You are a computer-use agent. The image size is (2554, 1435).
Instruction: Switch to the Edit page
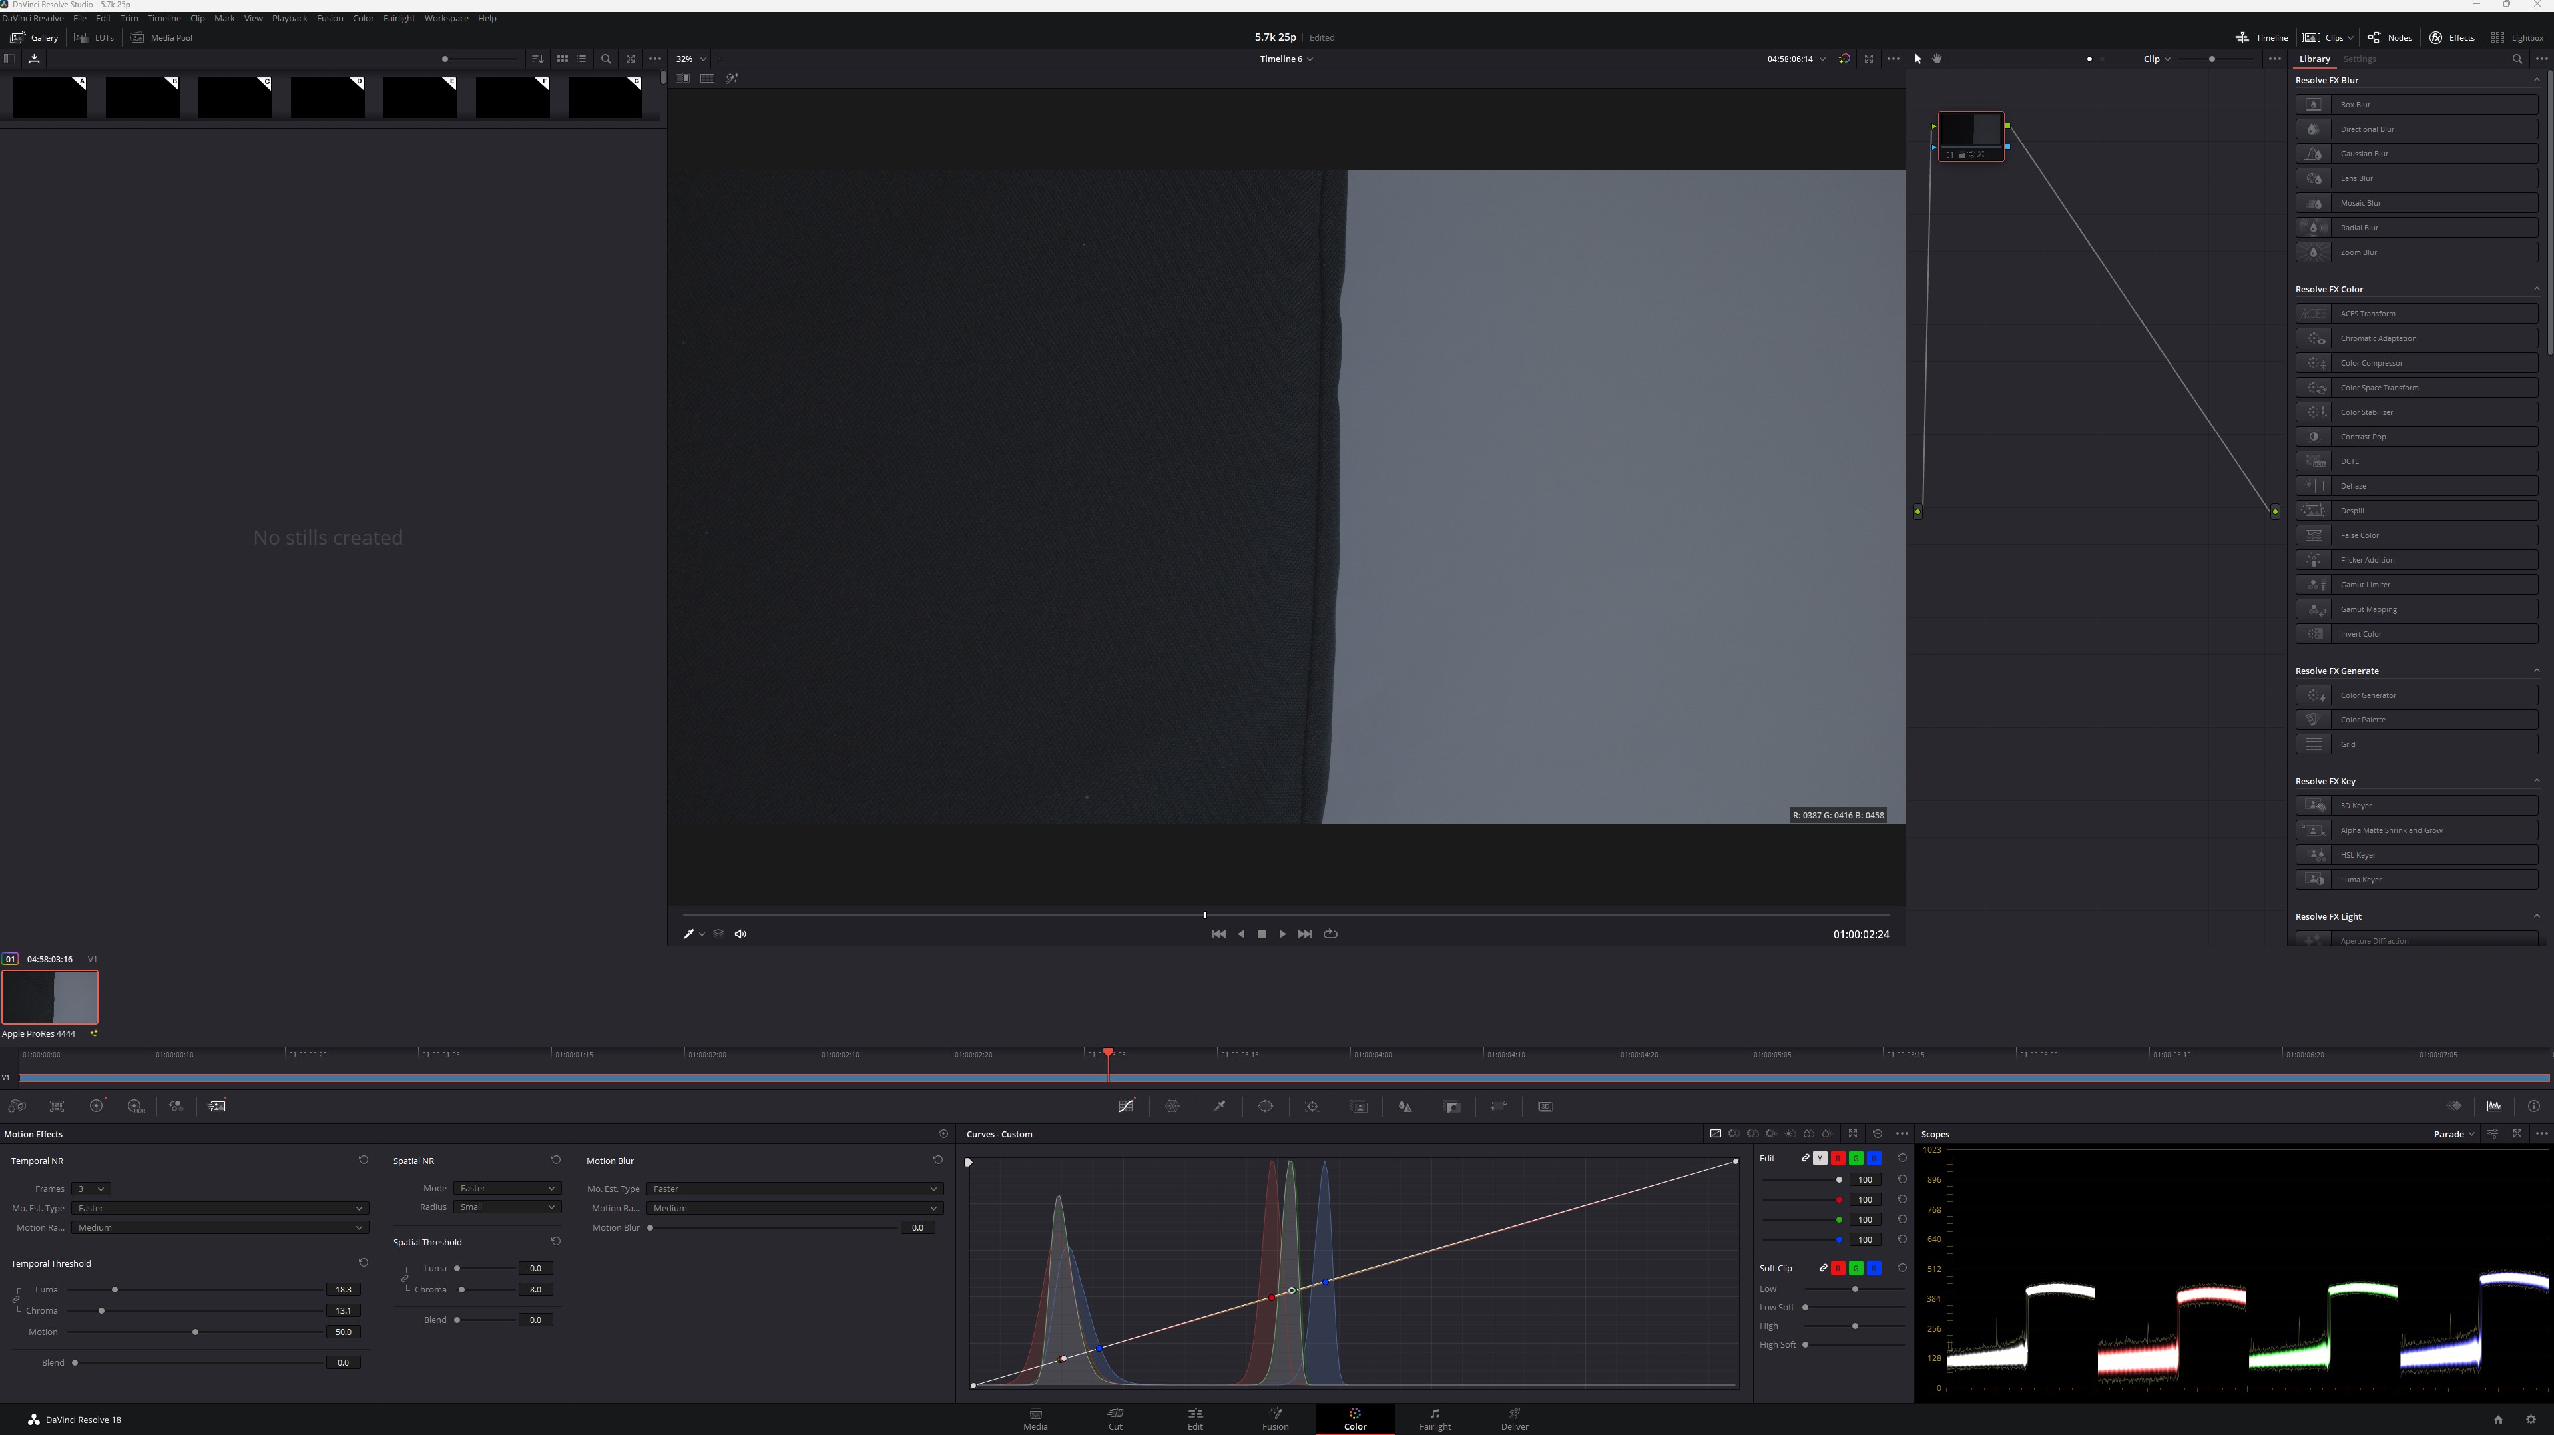click(1194, 1419)
